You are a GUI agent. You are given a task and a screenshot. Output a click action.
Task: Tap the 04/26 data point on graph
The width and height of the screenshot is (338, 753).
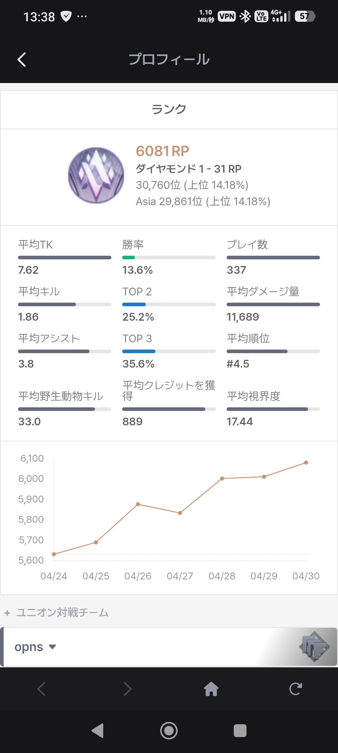138,504
